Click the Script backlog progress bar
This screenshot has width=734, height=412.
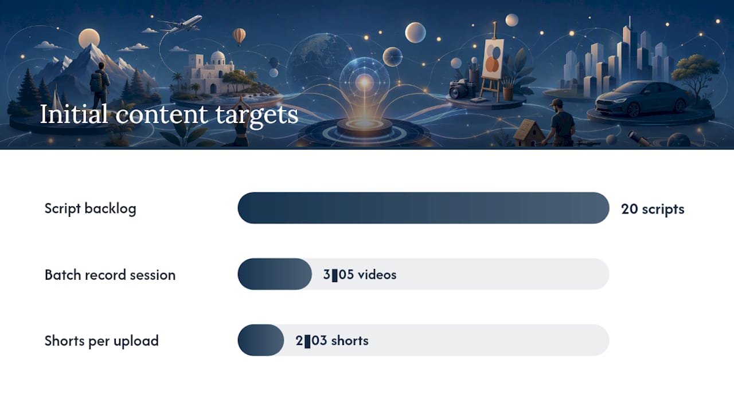[x=423, y=208]
